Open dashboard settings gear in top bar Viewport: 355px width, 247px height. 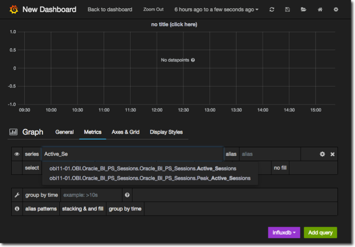click(336, 10)
